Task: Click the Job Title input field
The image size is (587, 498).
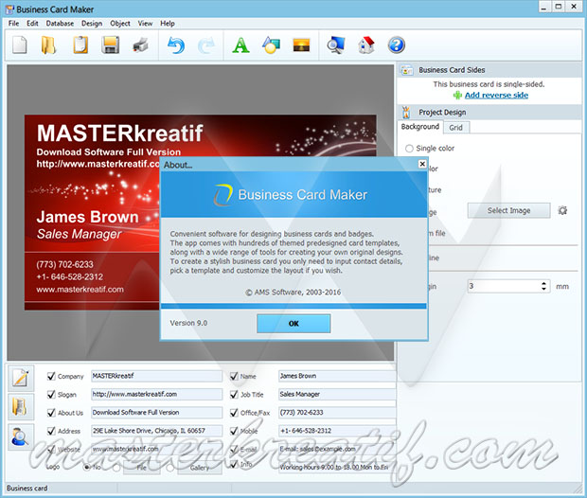Action: coord(337,394)
